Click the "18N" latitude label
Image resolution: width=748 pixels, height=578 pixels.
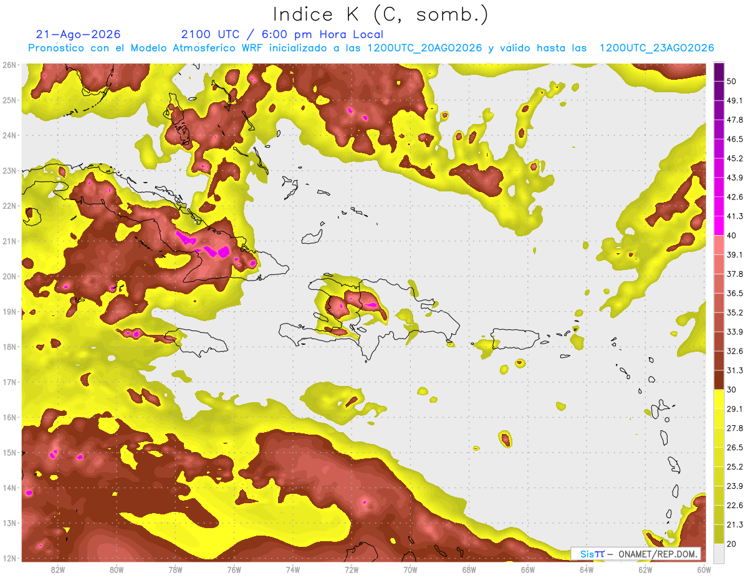(x=9, y=347)
